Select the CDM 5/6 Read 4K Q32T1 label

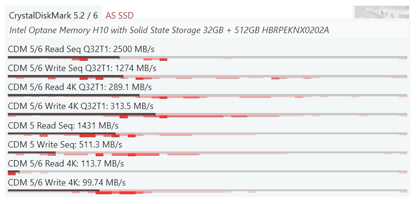pyautogui.click(x=80, y=88)
